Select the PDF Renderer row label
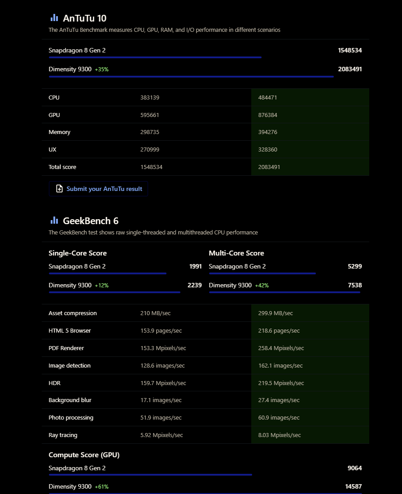402x494 pixels. click(66, 348)
